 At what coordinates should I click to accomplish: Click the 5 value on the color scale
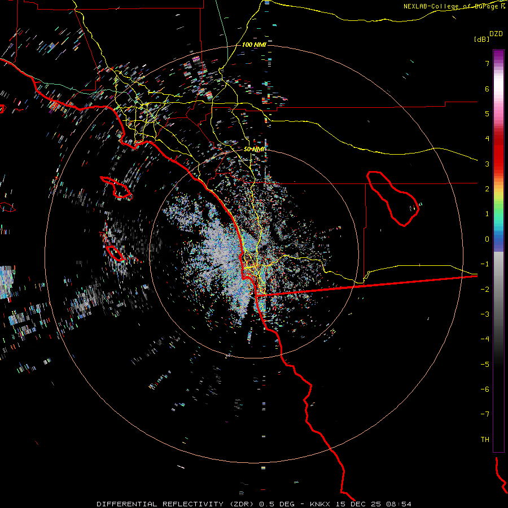tap(487, 113)
